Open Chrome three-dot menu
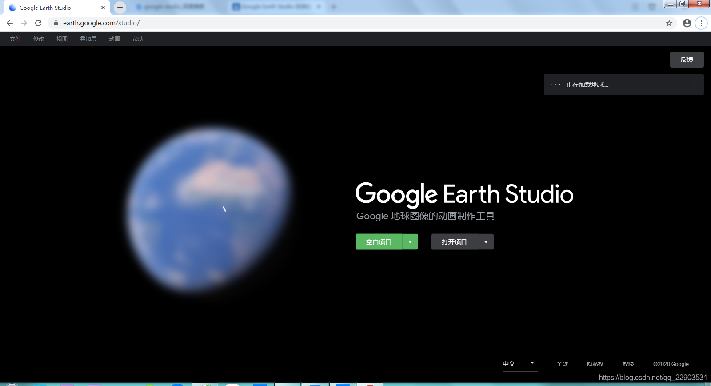711x386 pixels. (x=701, y=23)
